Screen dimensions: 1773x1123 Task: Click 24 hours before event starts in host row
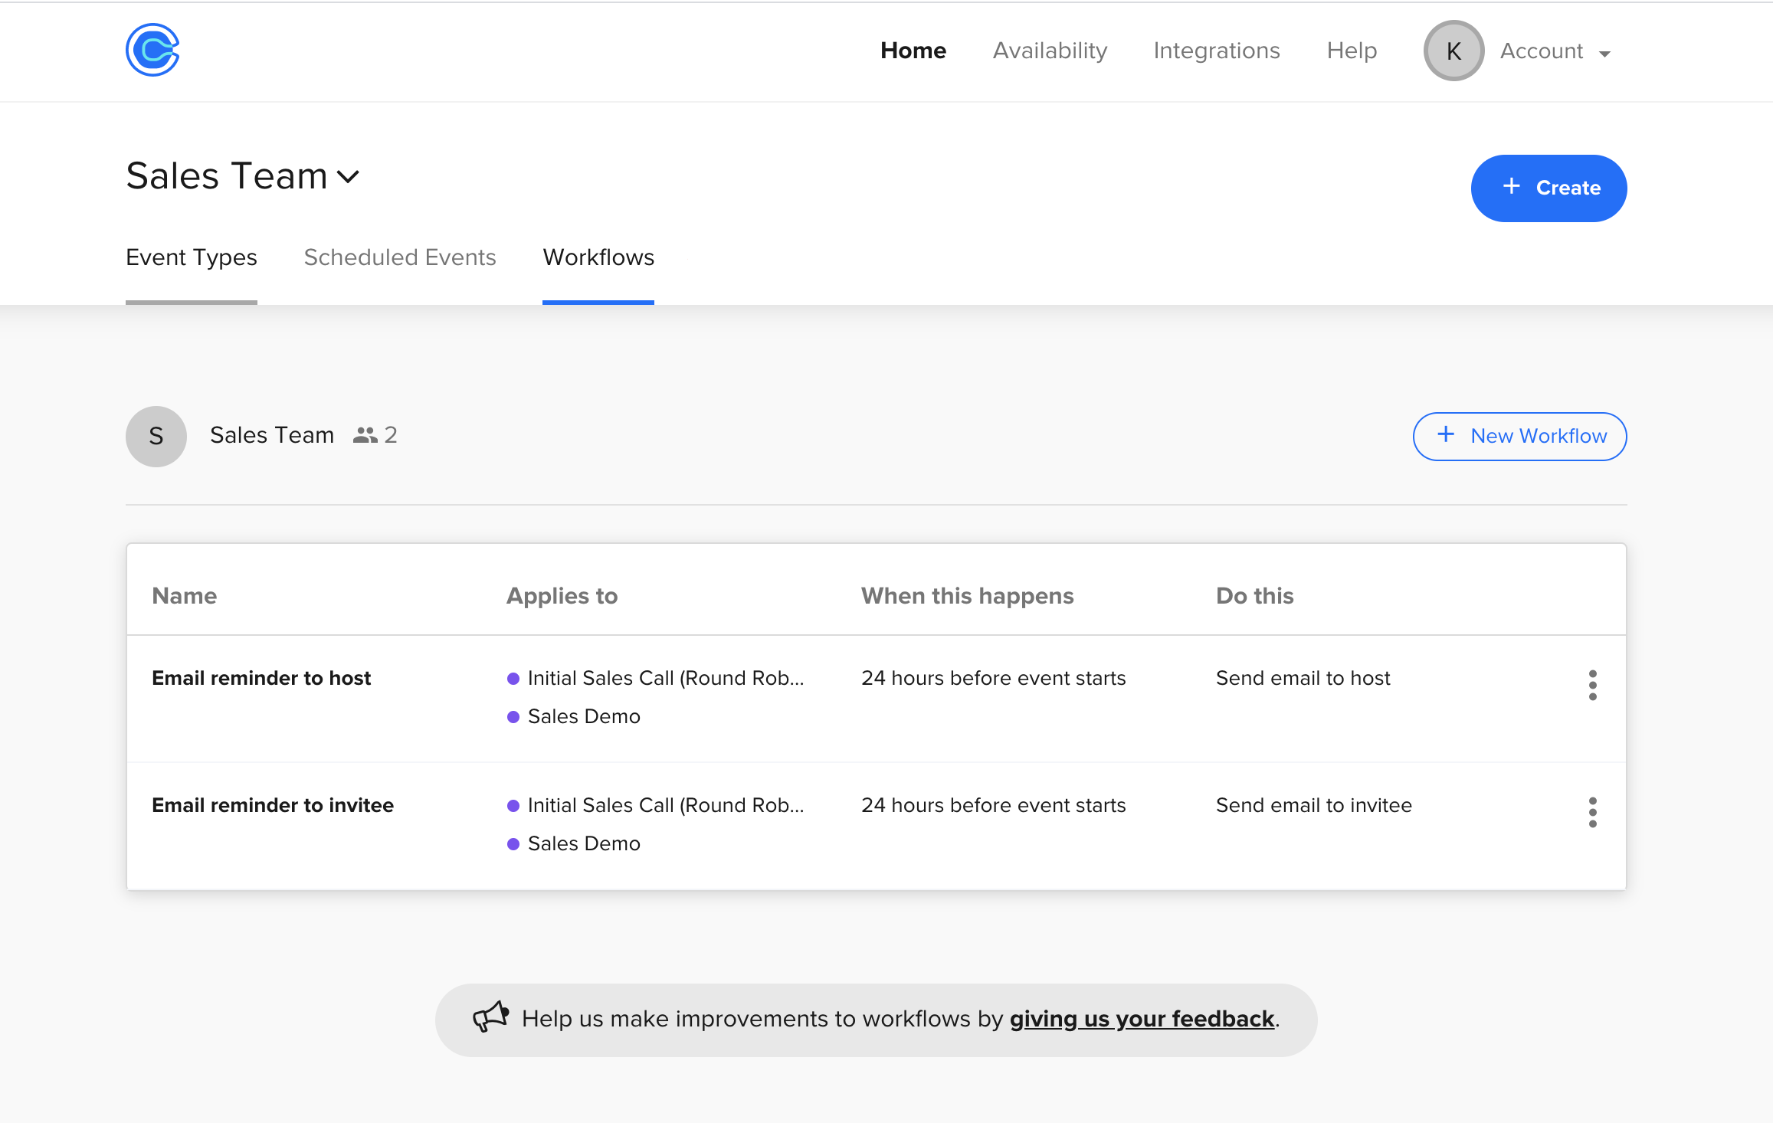(993, 678)
